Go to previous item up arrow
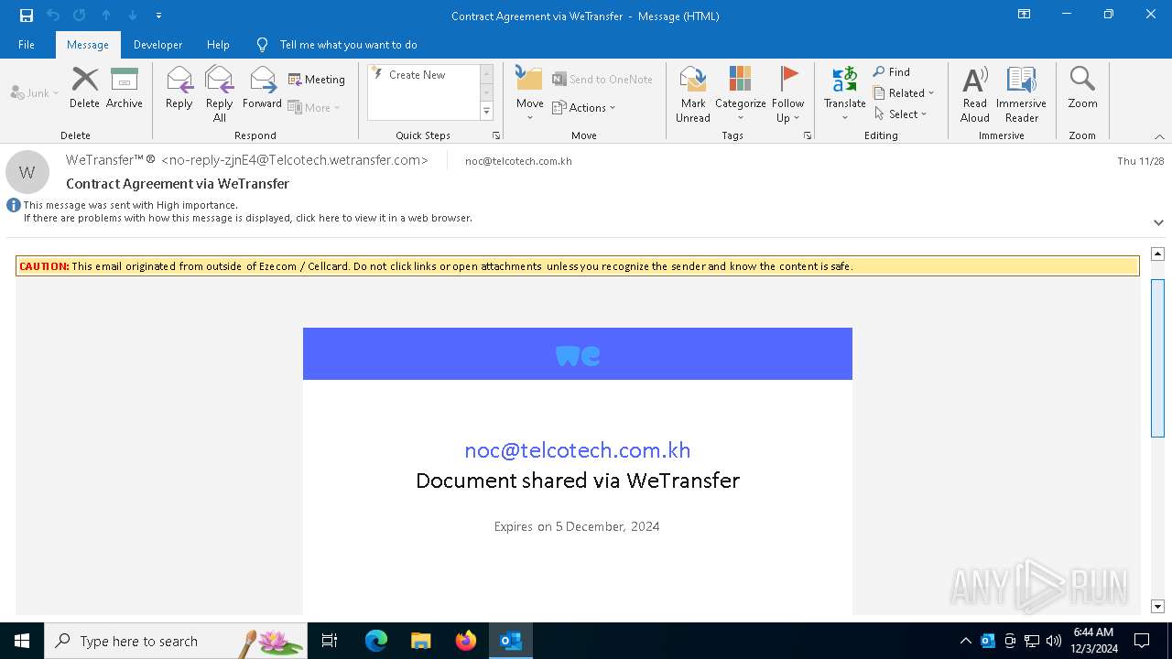This screenshot has height=659, width=1172. [106, 16]
